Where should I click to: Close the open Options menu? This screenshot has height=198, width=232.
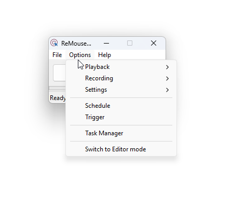click(80, 55)
